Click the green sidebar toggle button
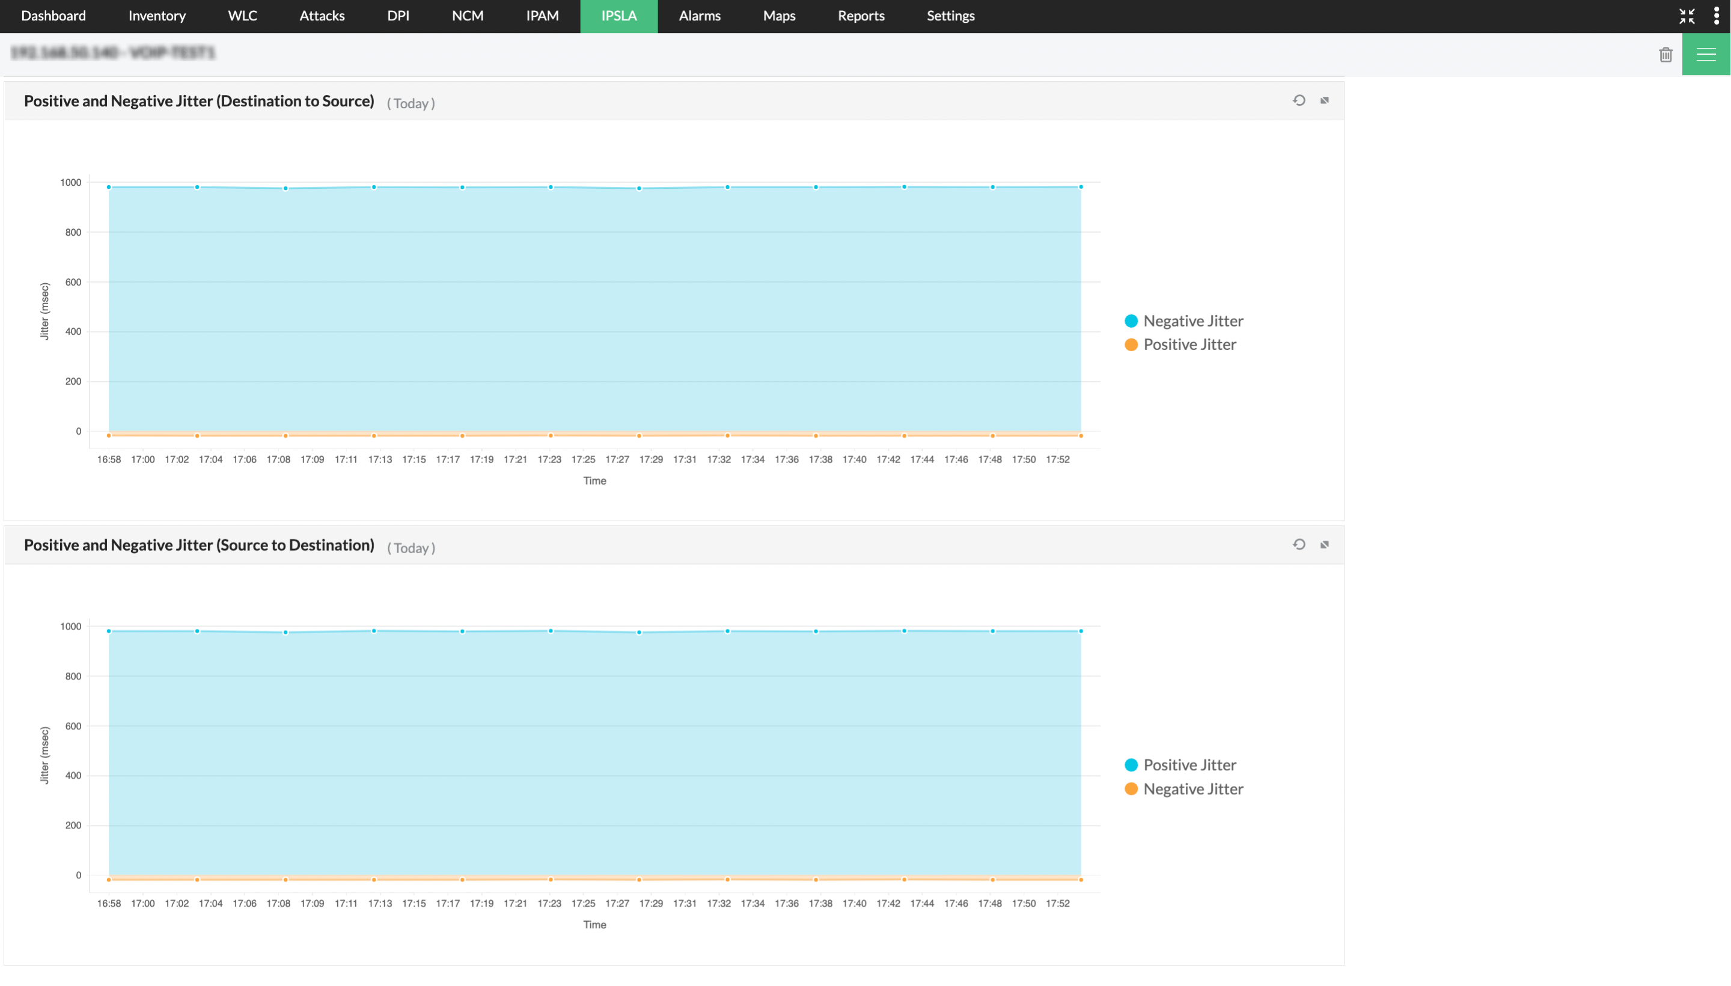This screenshot has width=1731, height=986. tap(1707, 54)
